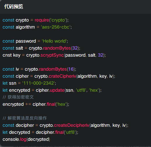The image size is (151, 147).
Task: Click the comment 获得加密密文
Action: tap(18, 97)
